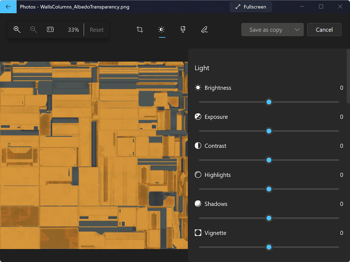Click the Vignette adjustment icon

tap(198, 233)
